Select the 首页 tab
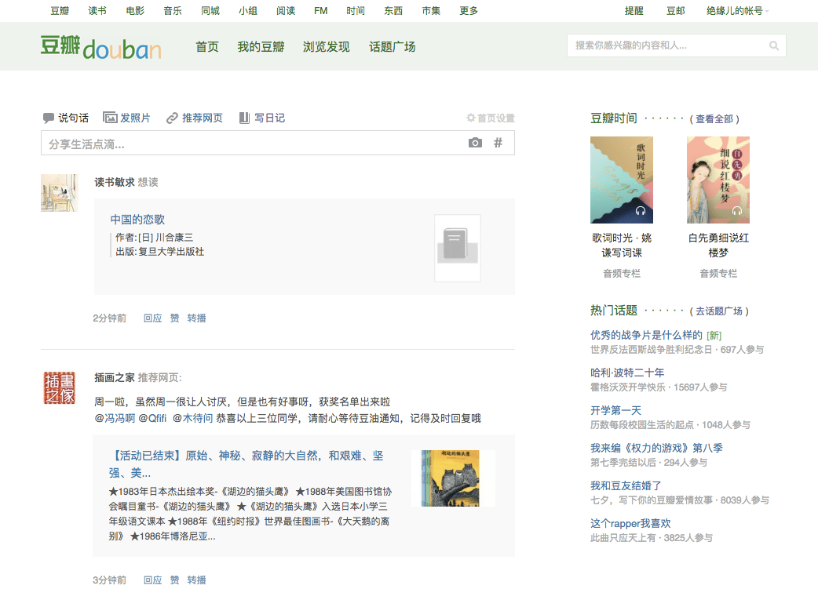 [207, 47]
